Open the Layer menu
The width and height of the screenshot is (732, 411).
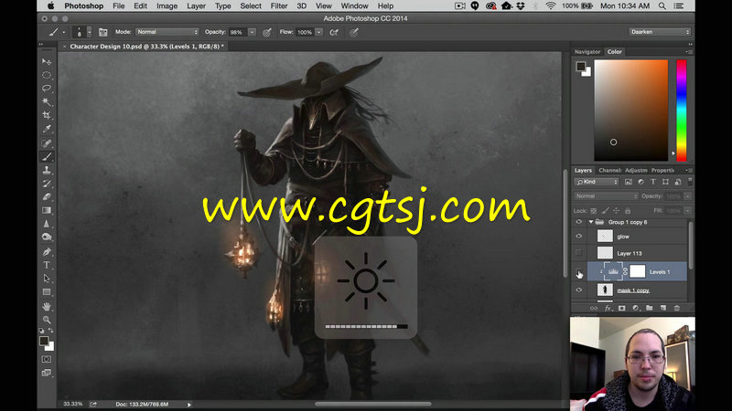tap(196, 6)
